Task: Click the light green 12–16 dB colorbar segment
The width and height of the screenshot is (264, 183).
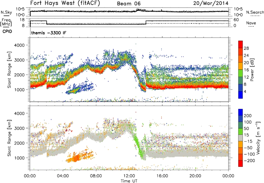Action: 241,73
